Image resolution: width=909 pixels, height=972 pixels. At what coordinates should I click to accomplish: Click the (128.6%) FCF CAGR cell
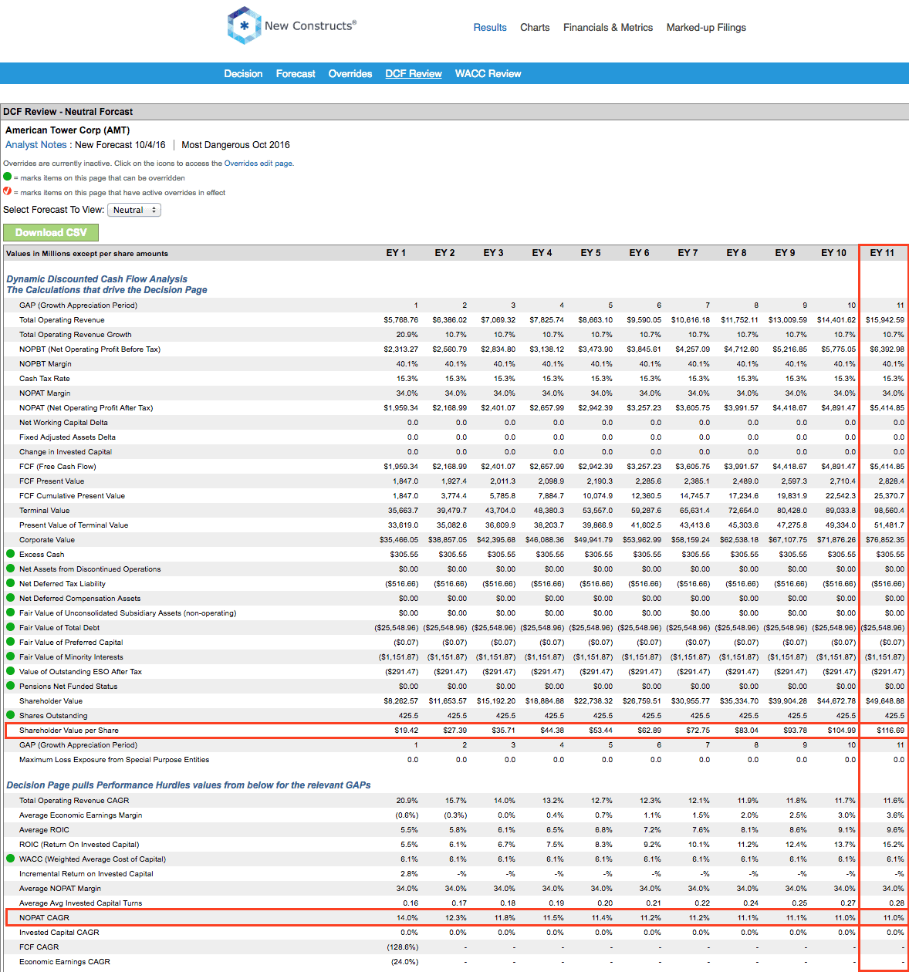(x=403, y=947)
